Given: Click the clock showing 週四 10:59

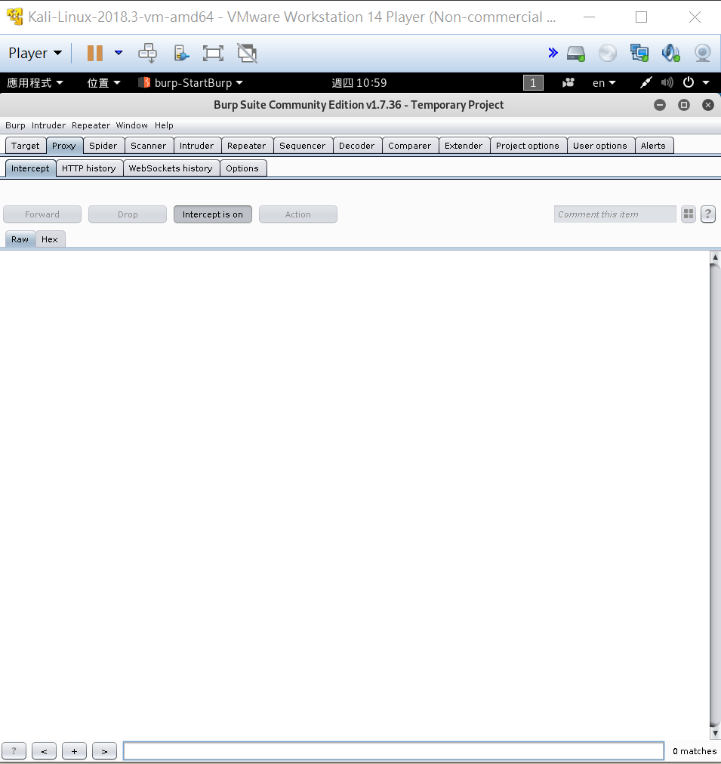Looking at the screenshot, I should coord(359,83).
